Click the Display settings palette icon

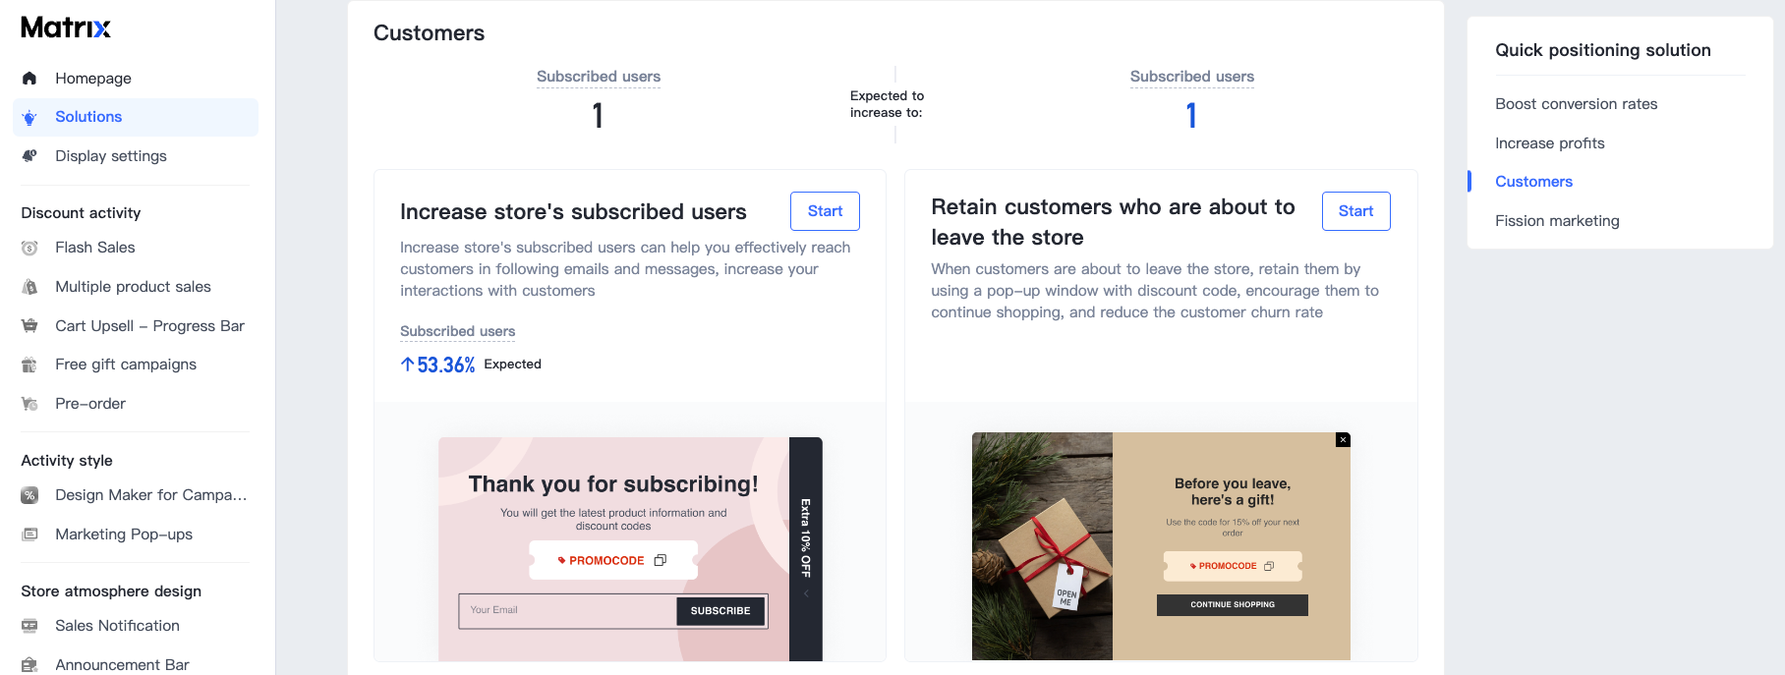pos(29,156)
